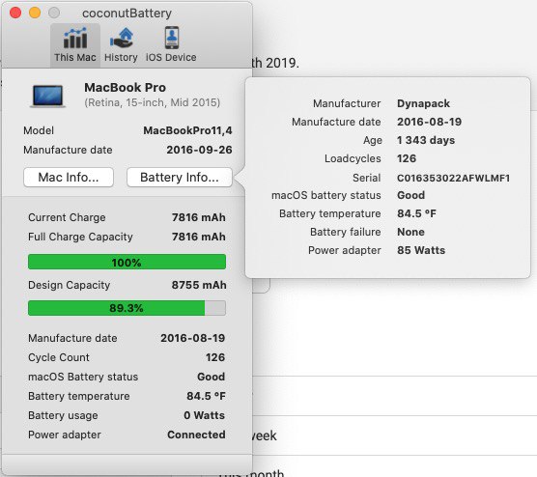Select the serial C016353022AFWLMF1
Screen dimensions: 537x477
point(453,178)
